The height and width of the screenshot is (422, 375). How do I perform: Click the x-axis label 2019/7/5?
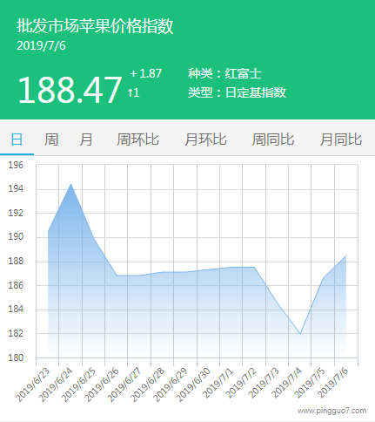point(310,383)
